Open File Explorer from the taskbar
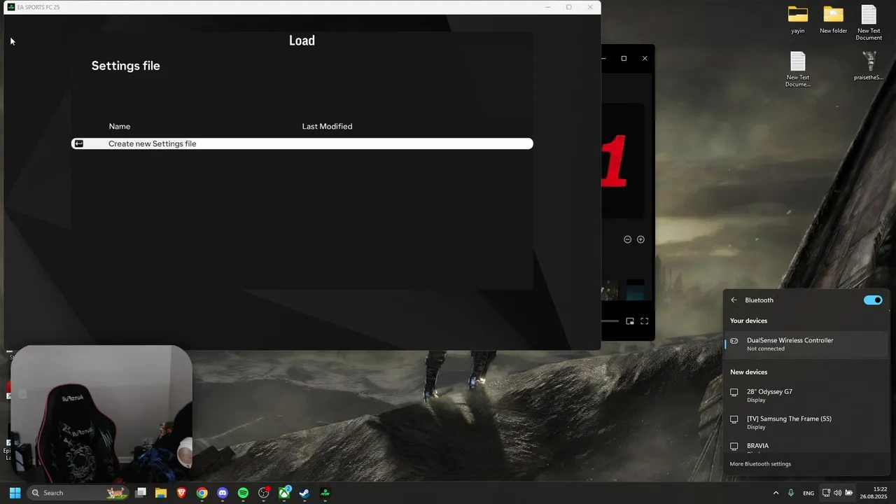 [x=161, y=493]
